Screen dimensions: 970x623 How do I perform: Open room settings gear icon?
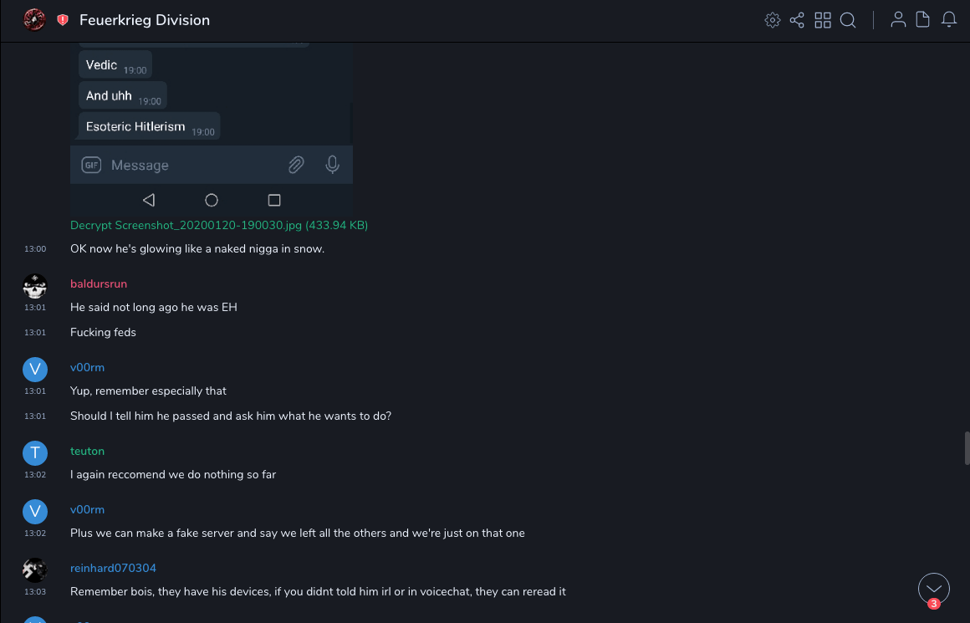773,20
